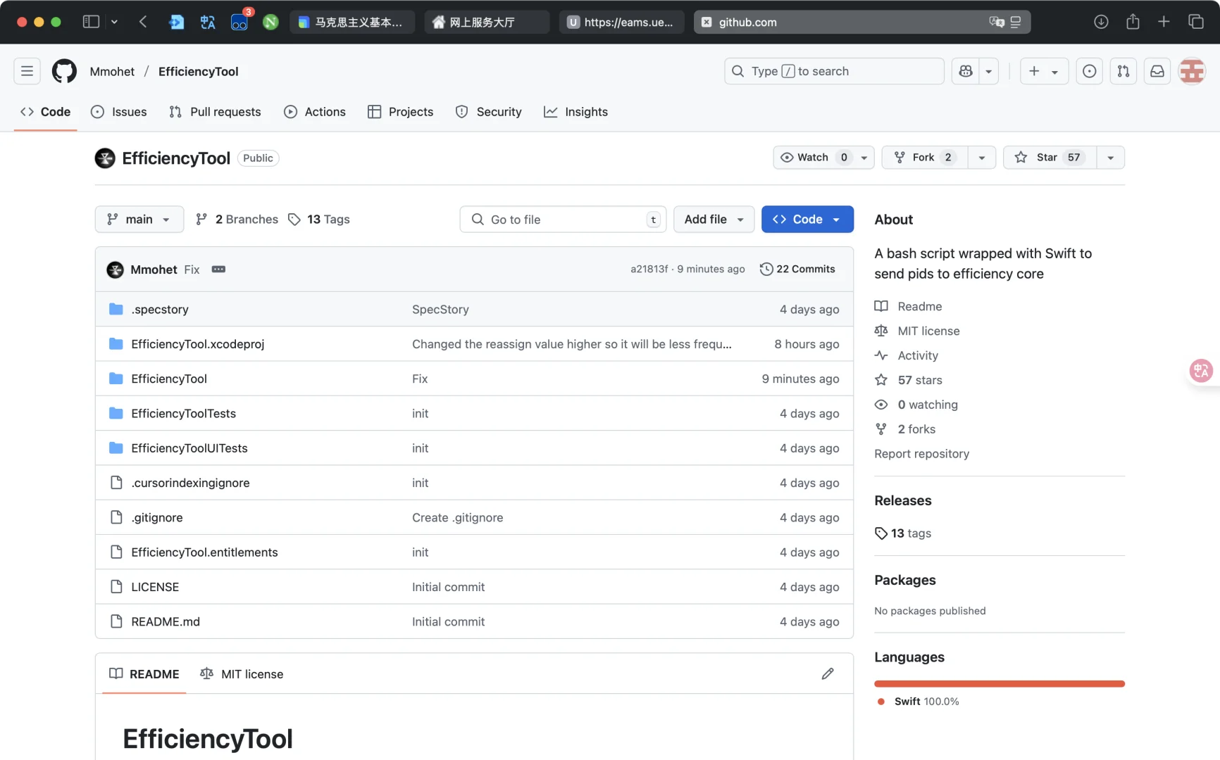
Task: Open the user avatar menu
Action: [x=1192, y=71]
